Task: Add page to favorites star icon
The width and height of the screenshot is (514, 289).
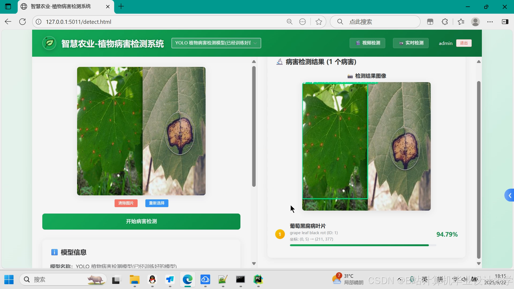Action: click(x=319, y=22)
